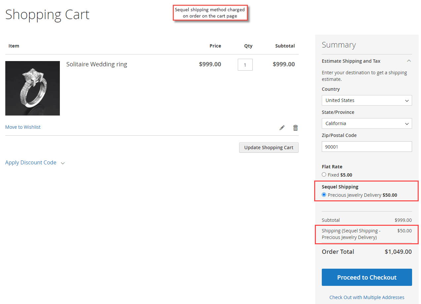The image size is (421, 304).
Task: Click the Move to Wishlist link
Action: (x=23, y=127)
